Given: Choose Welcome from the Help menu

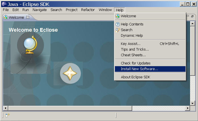Looking at the screenshot, I should tap(150, 16).
